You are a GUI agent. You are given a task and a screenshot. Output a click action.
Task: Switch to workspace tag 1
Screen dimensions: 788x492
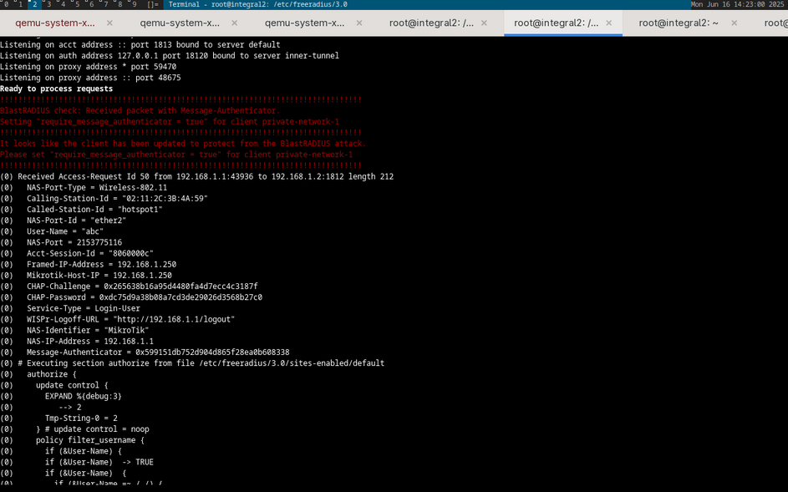click(x=21, y=4)
